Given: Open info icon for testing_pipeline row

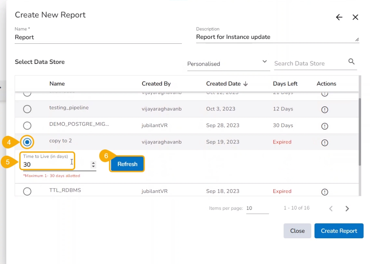Looking at the screenshot, I should (x=325, y=109).
